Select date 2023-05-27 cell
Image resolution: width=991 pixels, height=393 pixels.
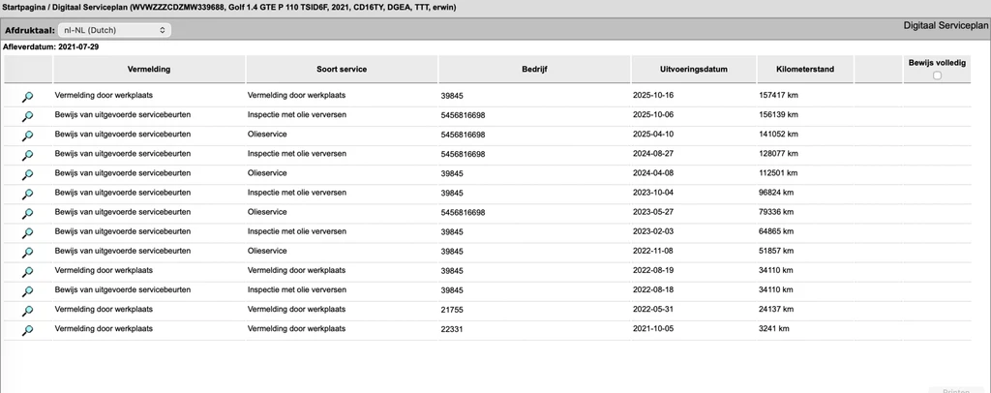[653, 212]
